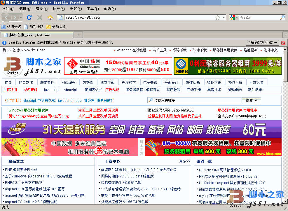Click the browser Back arrow button
This screenshot has width=288, height=211.
click(x=7, y=18)
